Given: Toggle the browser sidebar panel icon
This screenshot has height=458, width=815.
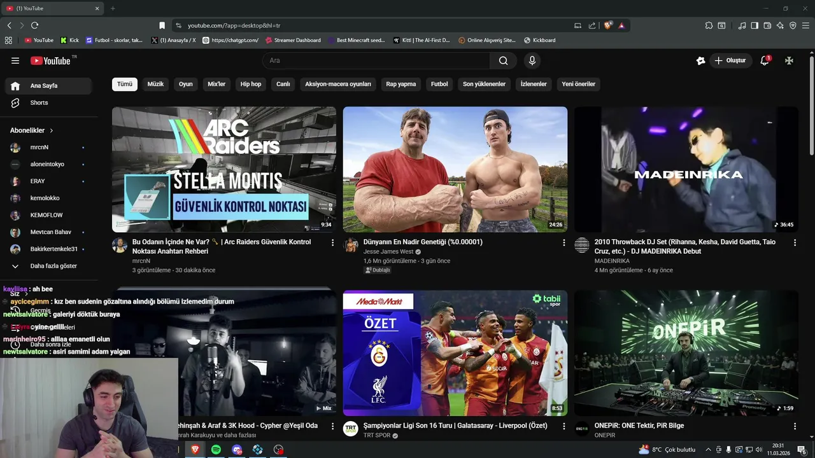Looking at the screenshot, I should click(755, 25).
